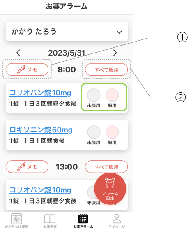Click the pencil icon in 8:00 メモ
Viewport: 191px width, 229px height.
tap(21, 69)
